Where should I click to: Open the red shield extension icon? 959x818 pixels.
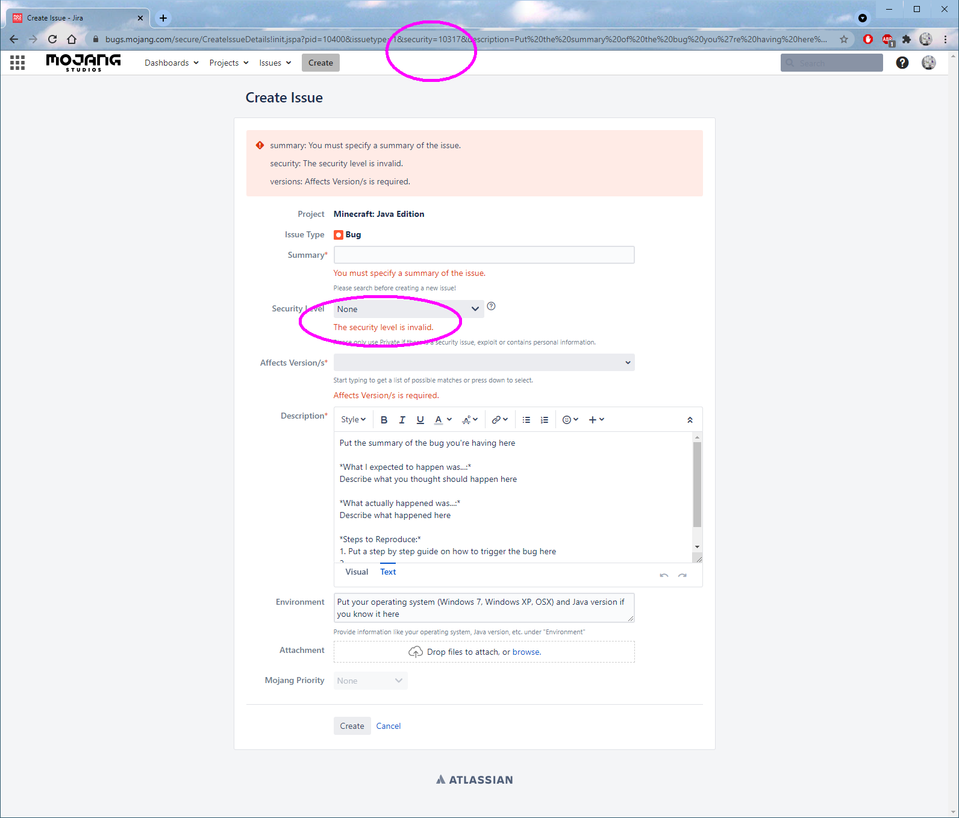pos(868,39)
